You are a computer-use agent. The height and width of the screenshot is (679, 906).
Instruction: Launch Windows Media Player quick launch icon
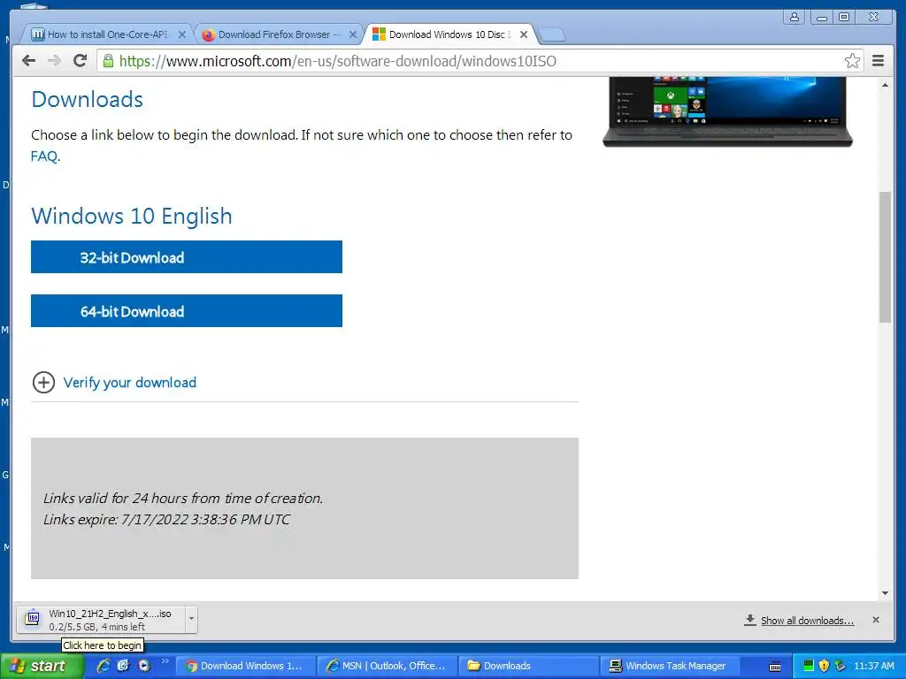click(x=144, y=666)
